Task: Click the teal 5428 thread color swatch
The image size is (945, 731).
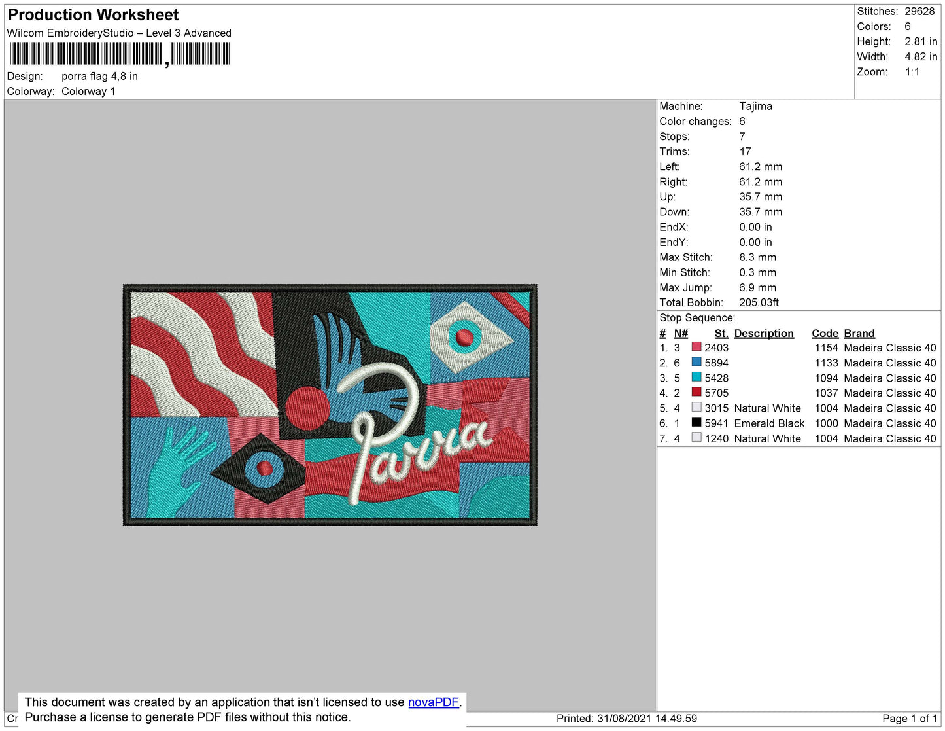Action: (696, 377)
